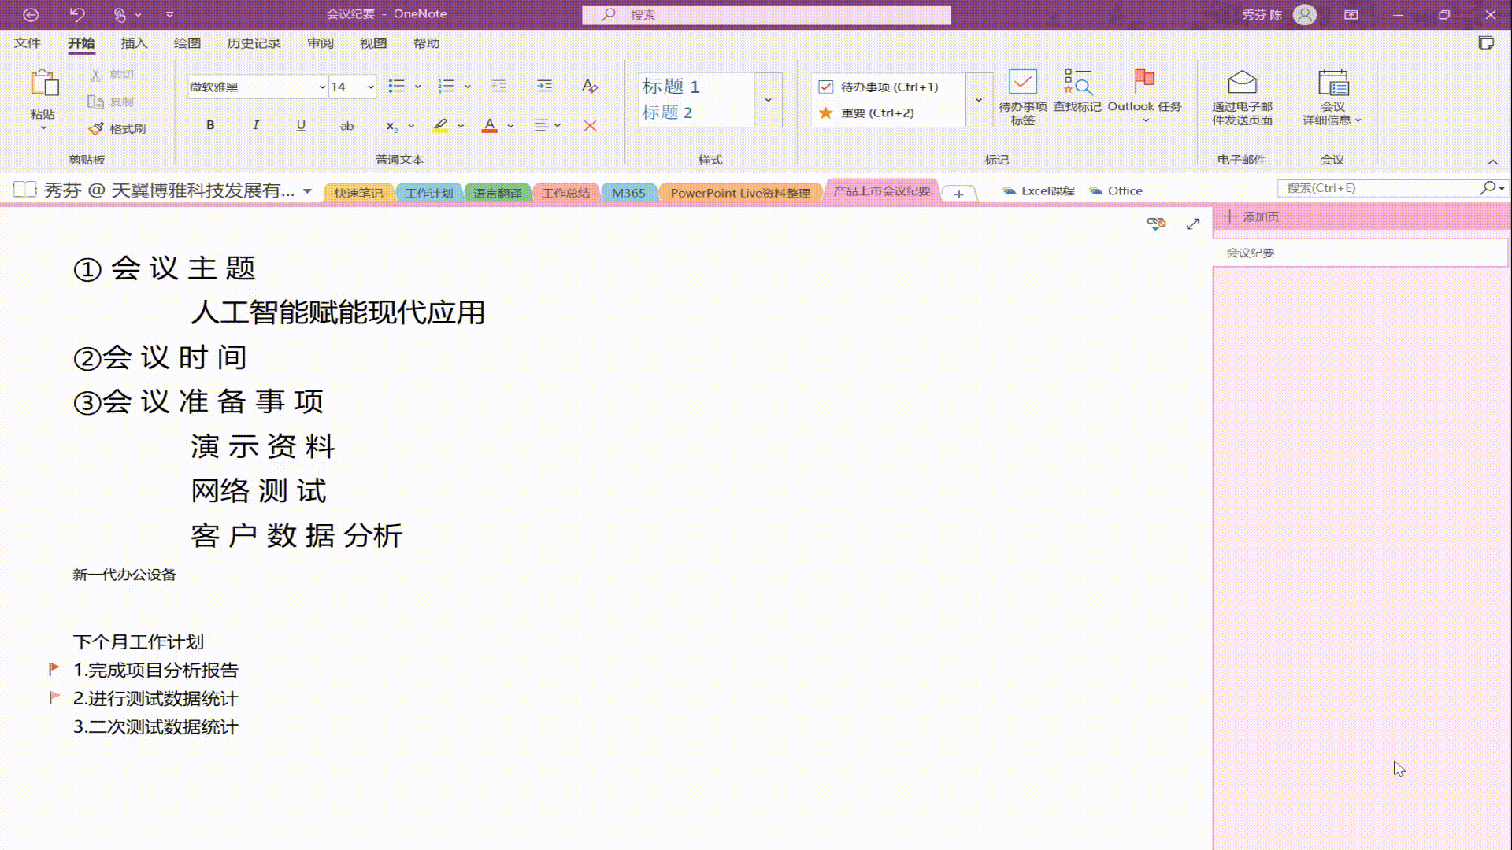
Task: Check the 待办事项 (Ctrl+1) tag checkbox
Action: click(825, 87)
